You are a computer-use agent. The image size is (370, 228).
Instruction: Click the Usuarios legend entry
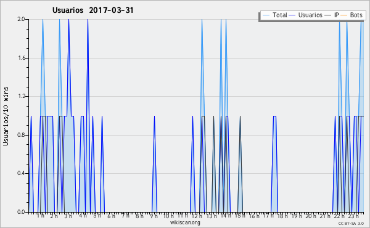tap(306, 15)
